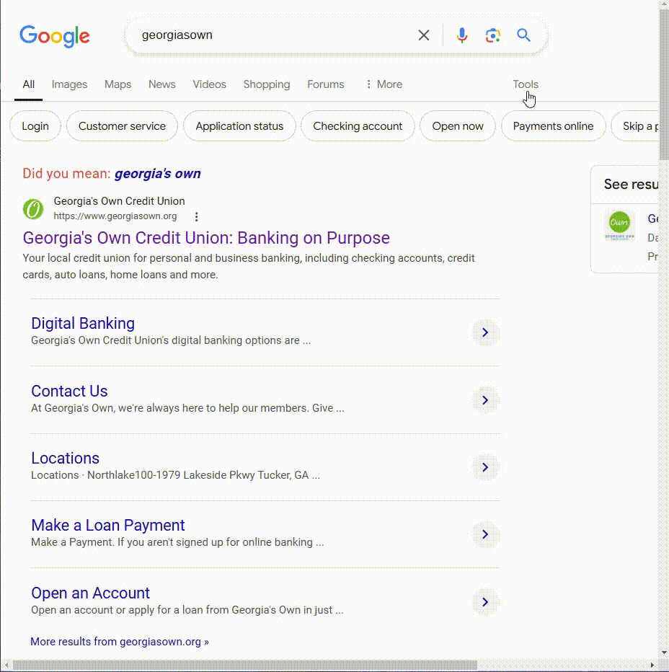Expand Make a Loan Payment chevron
Viewport: 669px width, 672px height.
pyautogui.click(x=485, y=534)
